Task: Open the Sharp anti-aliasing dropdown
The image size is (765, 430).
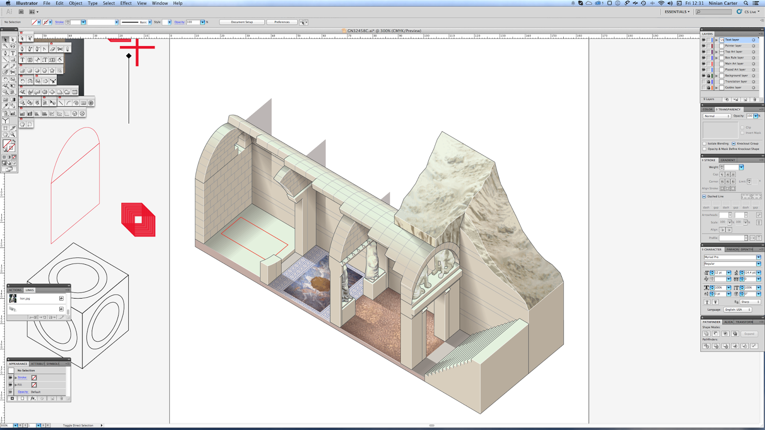Action: [750, 302]
